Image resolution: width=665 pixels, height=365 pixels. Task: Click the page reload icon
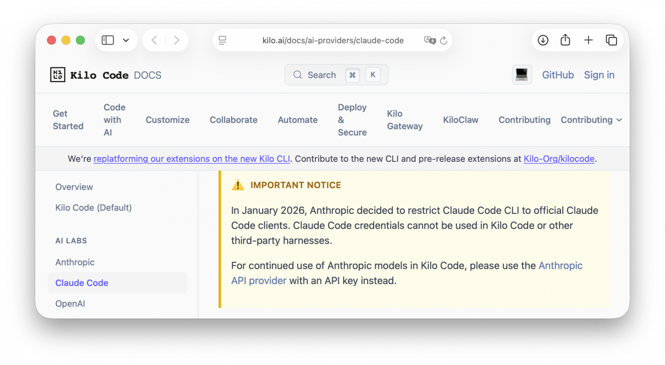444,40
